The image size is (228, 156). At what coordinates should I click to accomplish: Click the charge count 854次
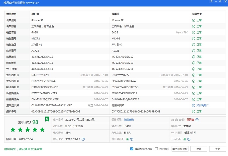(x=127, y=133)
